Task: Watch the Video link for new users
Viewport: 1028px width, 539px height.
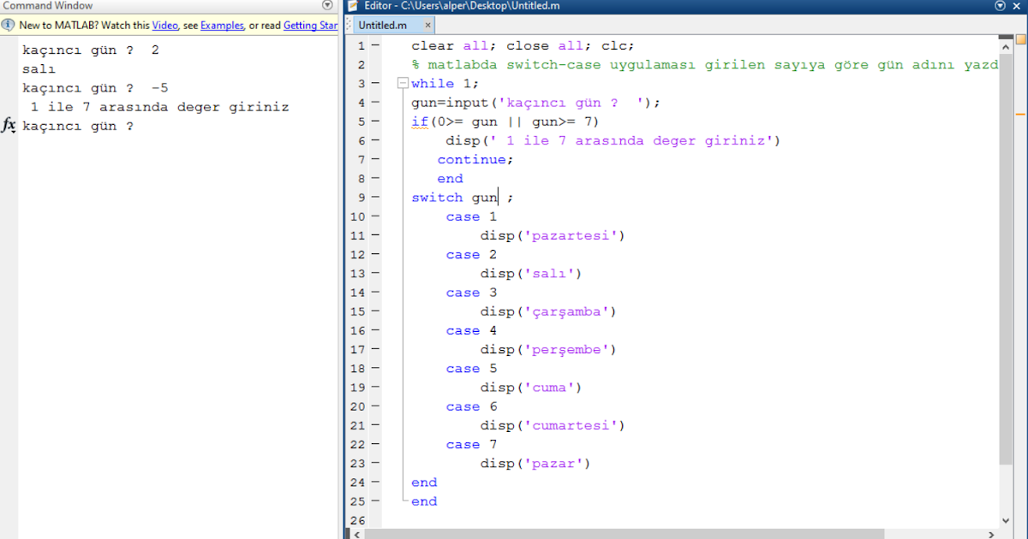Action: pyautogui.click(x=164, y=25)
